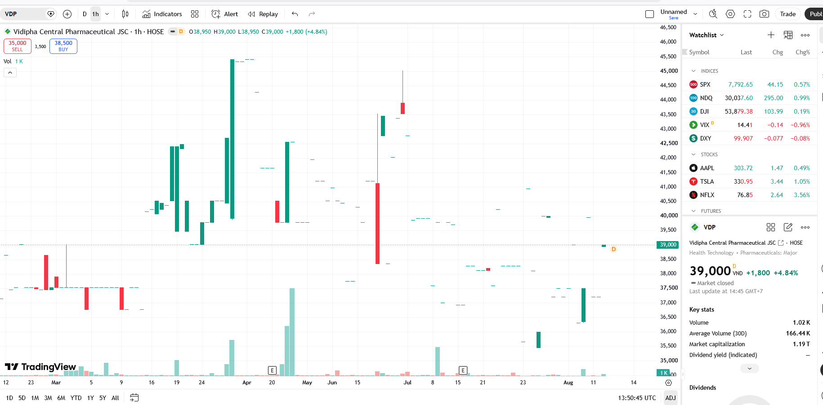The image size is (823, 405).
Task: Add a symbol to the watchlist
Action: click(771, 35)
